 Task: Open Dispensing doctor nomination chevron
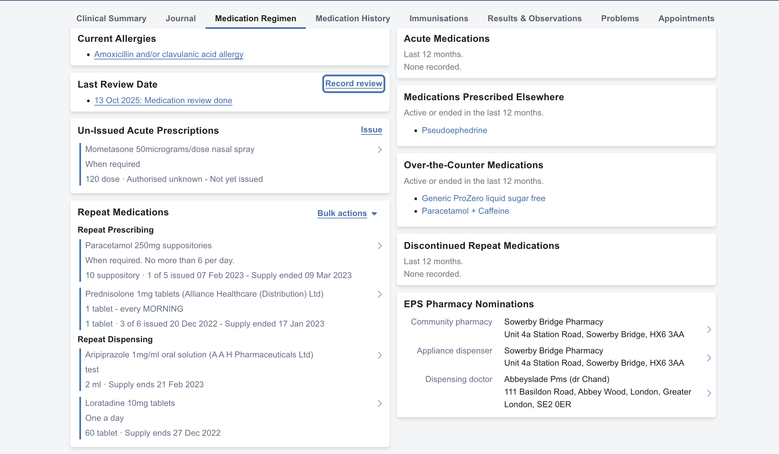click(x=709, y=393)
